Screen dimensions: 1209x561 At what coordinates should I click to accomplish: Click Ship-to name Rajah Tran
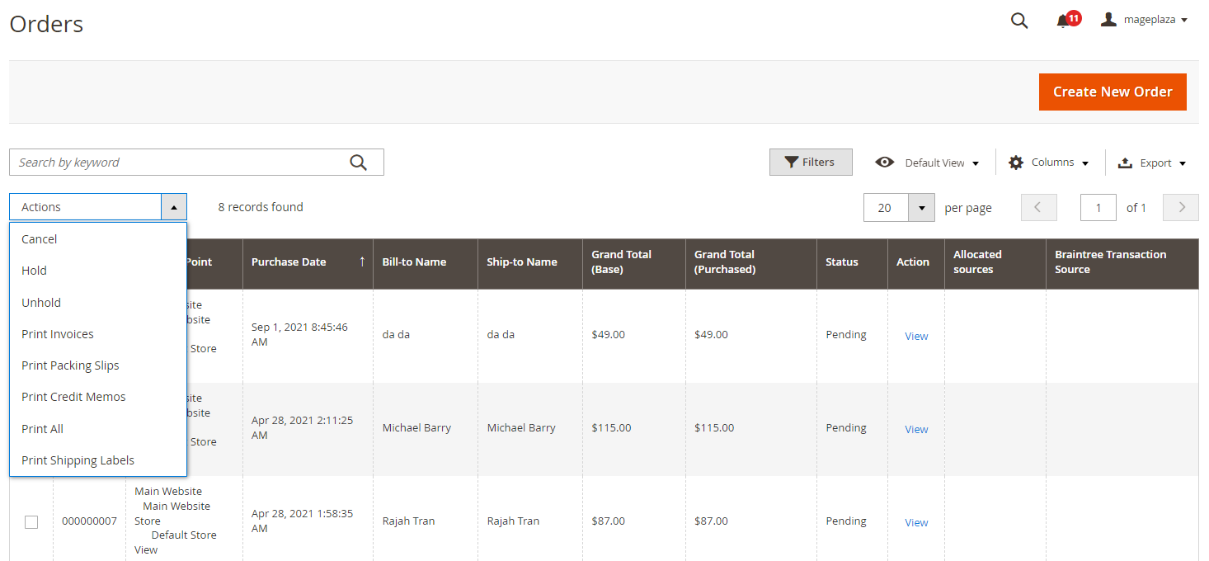(x=513, y=521)
